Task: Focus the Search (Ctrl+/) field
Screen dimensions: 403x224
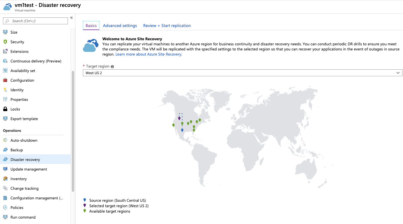Action: (x=35, y=21)
